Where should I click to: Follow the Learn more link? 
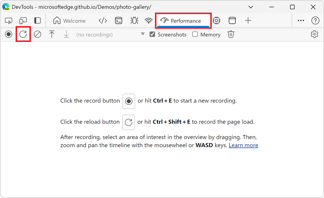(243, 145)
